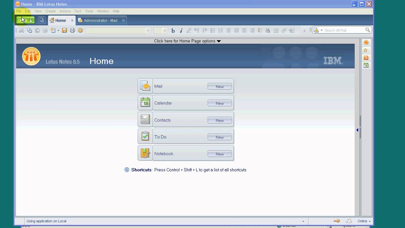Image resolution: width=405 pixels, height=228 pixels.
Task: Open the Feeds RSS sidebar icon
Action: [366, 58]
